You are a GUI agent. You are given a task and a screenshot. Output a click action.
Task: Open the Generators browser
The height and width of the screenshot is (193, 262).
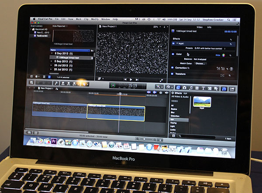click(x=210, y=88)
